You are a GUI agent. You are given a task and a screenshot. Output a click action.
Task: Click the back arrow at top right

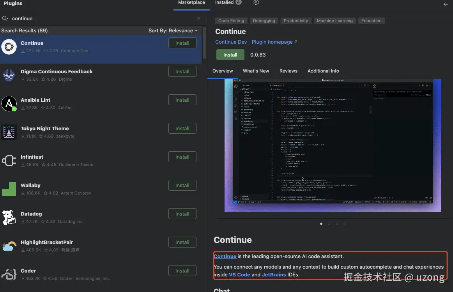[446, 4]
